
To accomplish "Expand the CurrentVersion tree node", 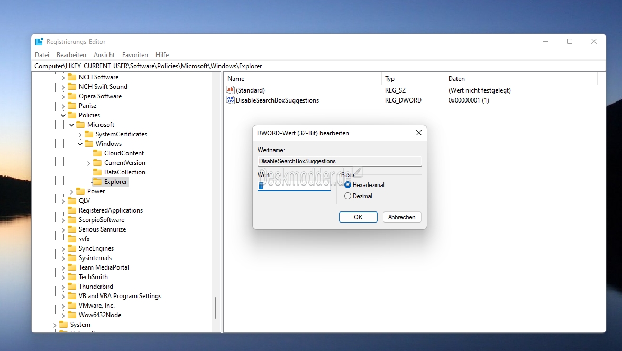I will 89,163.
